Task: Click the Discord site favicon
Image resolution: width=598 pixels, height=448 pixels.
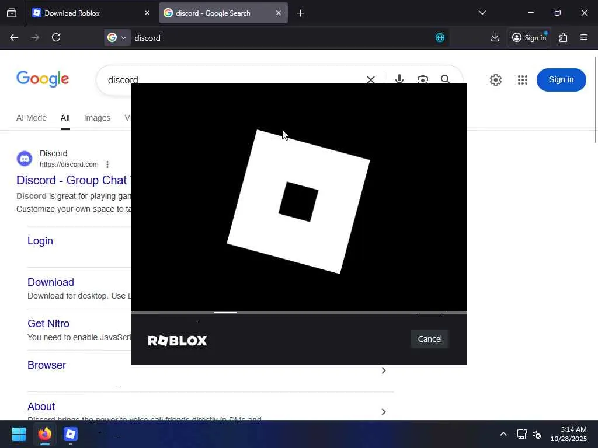Action: (25, 159)
